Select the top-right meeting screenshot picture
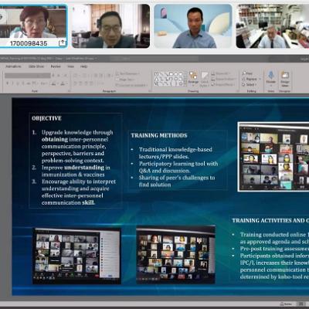The image size is (309, 309). (x=273, y=157)
